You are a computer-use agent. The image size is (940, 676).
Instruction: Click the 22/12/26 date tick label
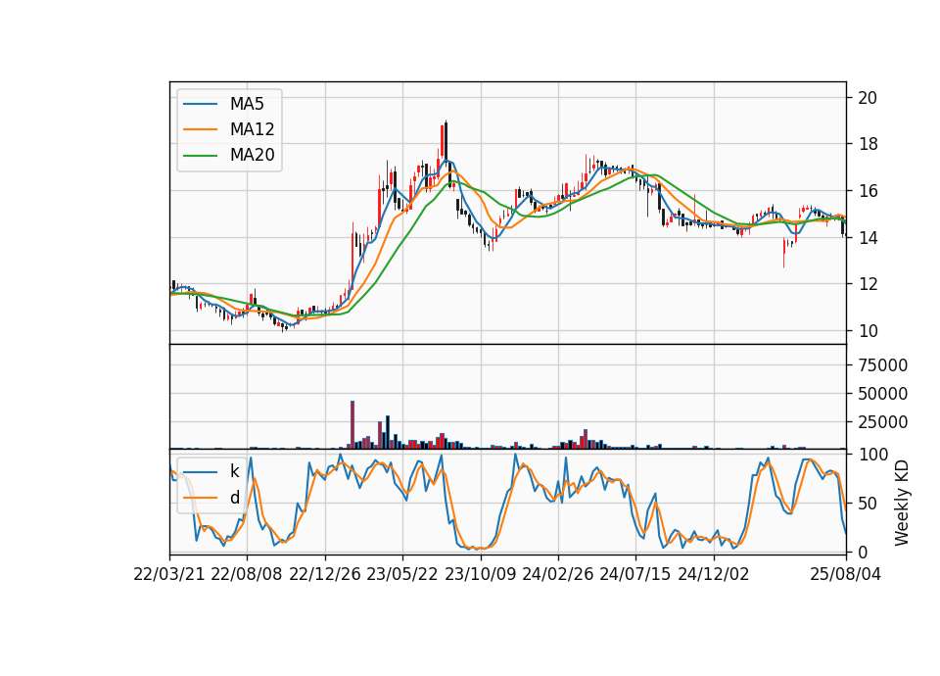pyautogui.click(x=325, y=574)
